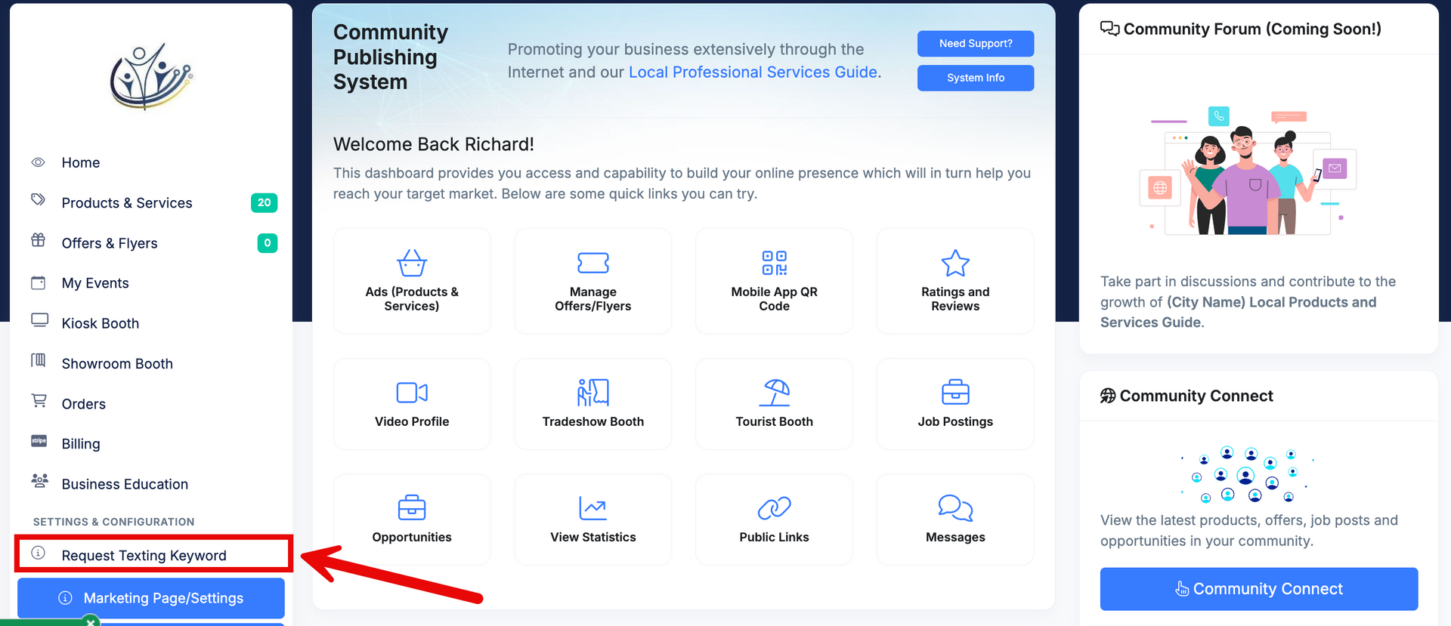Open Marketing Page/Settings button
This screenshot has height=626, width=1451.
(151, 598)
